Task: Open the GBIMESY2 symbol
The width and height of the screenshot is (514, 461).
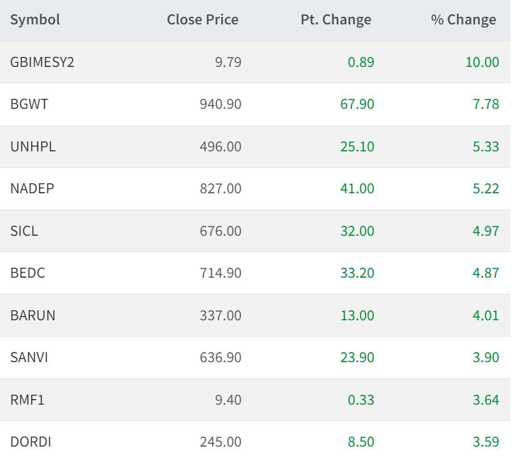Action: [x=42, y=62]
